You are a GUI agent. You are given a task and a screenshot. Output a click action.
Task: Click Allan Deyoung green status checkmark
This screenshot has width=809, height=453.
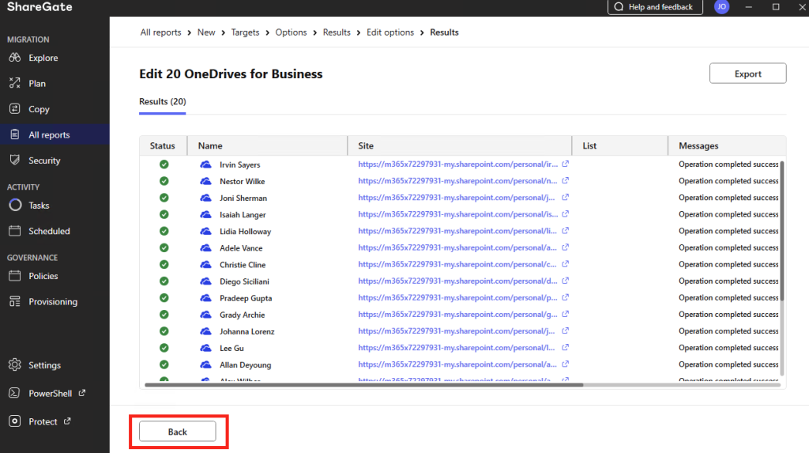point(164,364)
